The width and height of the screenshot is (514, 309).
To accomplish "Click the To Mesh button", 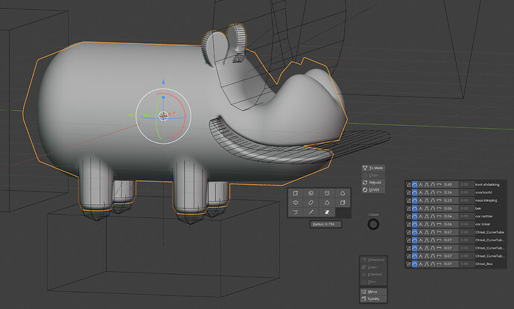I will [373, 168].
